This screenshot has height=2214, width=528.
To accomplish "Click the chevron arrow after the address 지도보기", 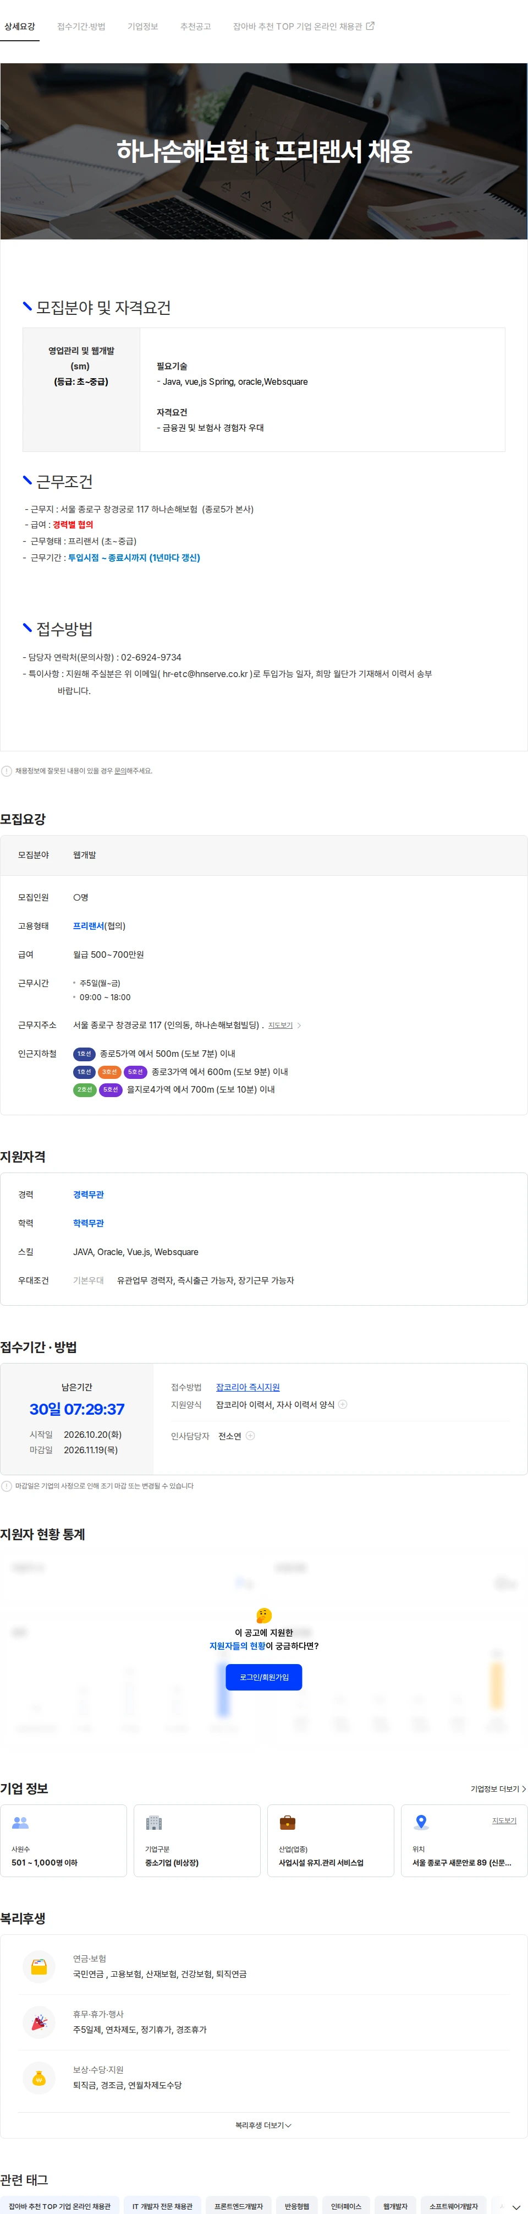I will pos(299,1026).
